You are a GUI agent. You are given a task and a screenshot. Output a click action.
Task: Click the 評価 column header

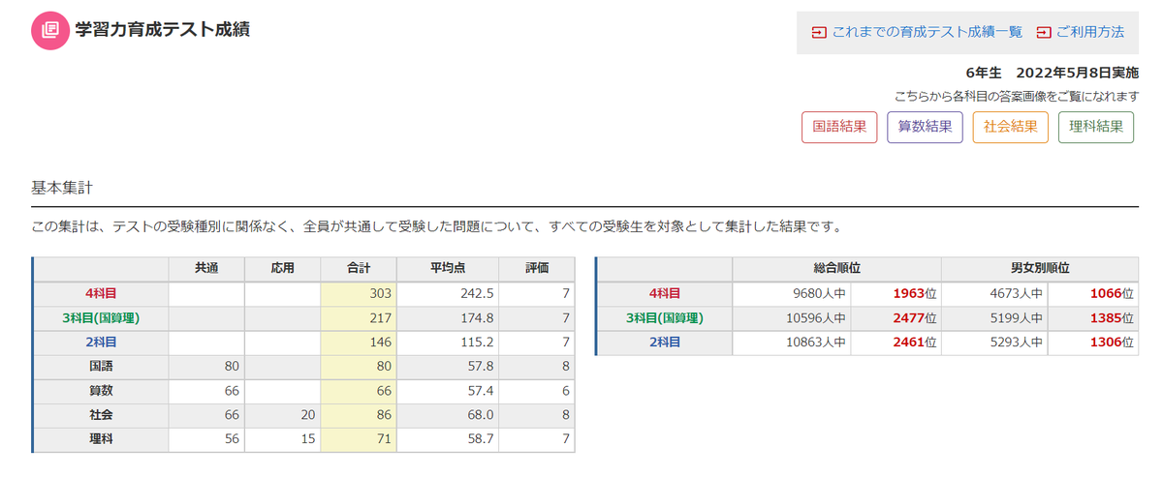[536, 269]
